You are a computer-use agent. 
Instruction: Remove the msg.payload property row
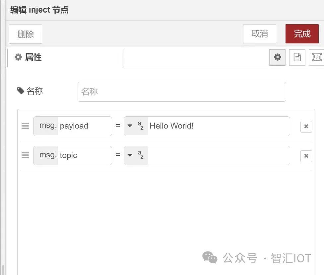pyautogui.click(x=306, y=126)
